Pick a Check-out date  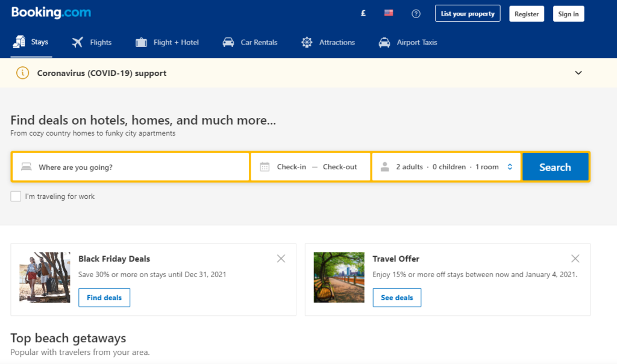pyautogui.click(x=340, y=167)
